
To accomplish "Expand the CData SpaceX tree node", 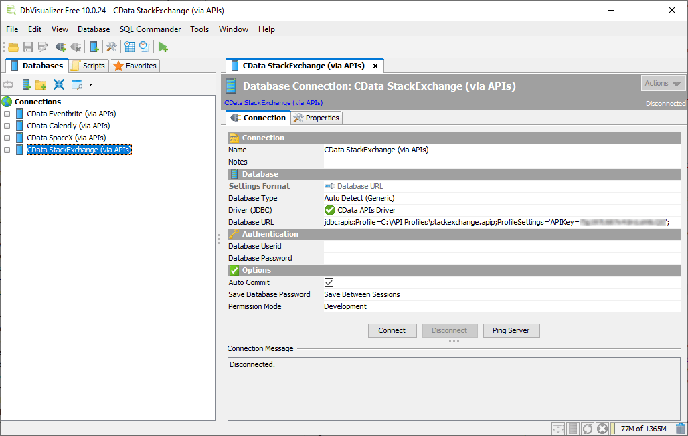I will pos(7,138).
